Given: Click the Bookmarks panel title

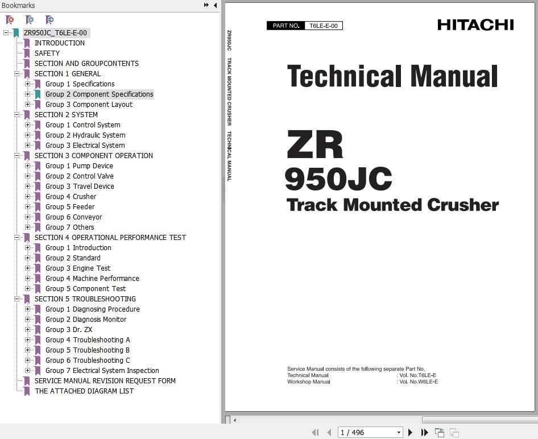Looking at the screenshot, I should [18, 6].
